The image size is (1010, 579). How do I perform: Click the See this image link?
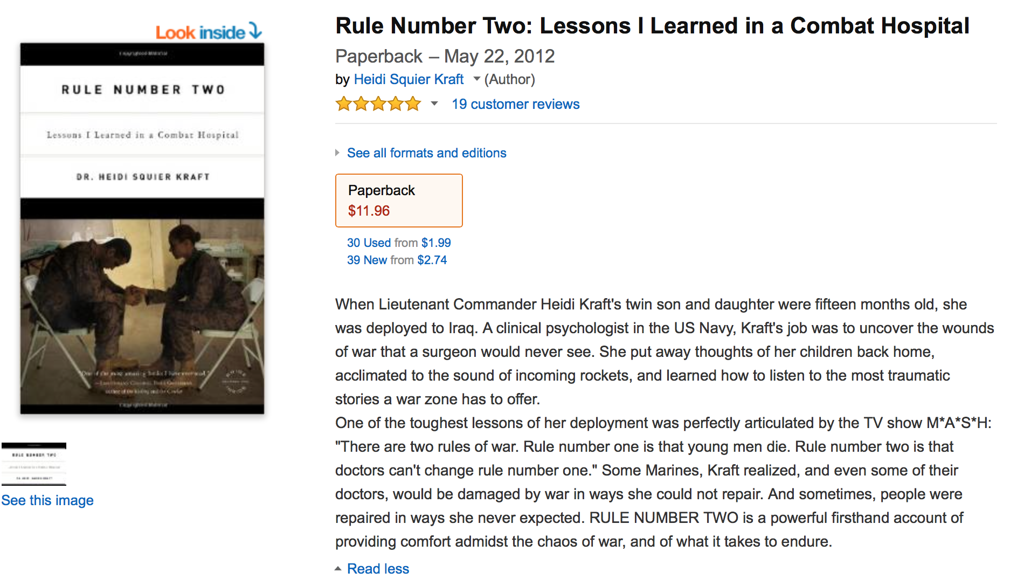point(47,500)
